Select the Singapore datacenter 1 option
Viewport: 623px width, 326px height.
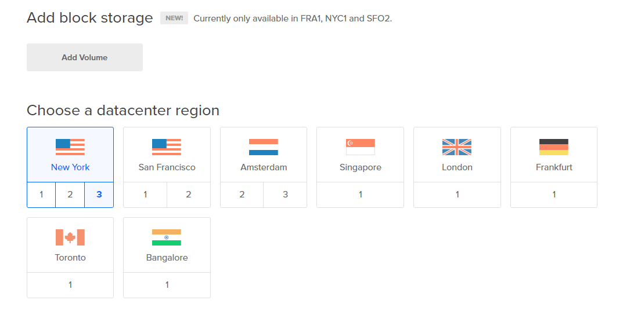(360, 195)
